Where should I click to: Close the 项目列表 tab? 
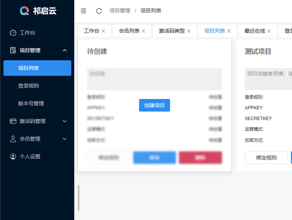click(x=229, y=31)
